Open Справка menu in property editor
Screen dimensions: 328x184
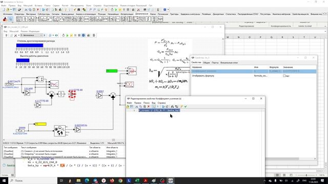[161, 103]
